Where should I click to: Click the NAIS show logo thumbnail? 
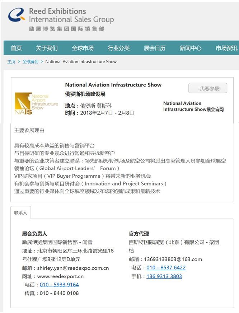point(36,103)
